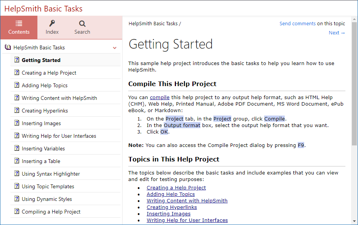358x225 pixels.
Task: Click the HelpSmith Basic Tasks breadcrumb
Action: point(153,24)
